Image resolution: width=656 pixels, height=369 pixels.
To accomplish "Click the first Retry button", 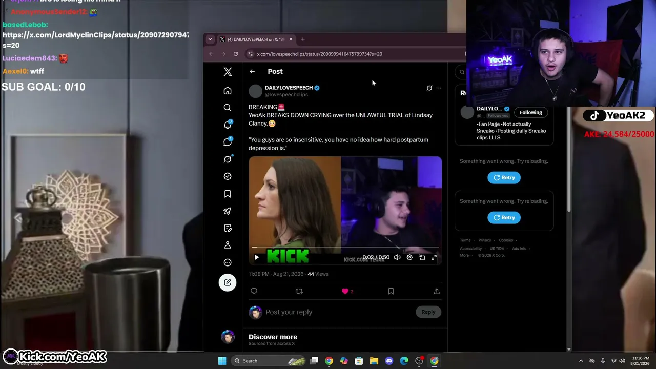I will tap(504, 177).
